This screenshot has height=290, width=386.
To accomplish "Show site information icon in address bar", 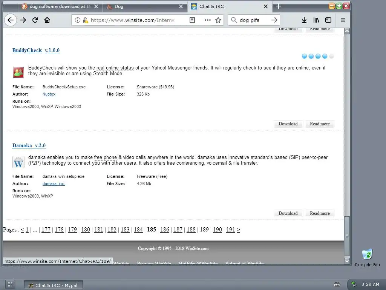I will (x=77, y=20).
